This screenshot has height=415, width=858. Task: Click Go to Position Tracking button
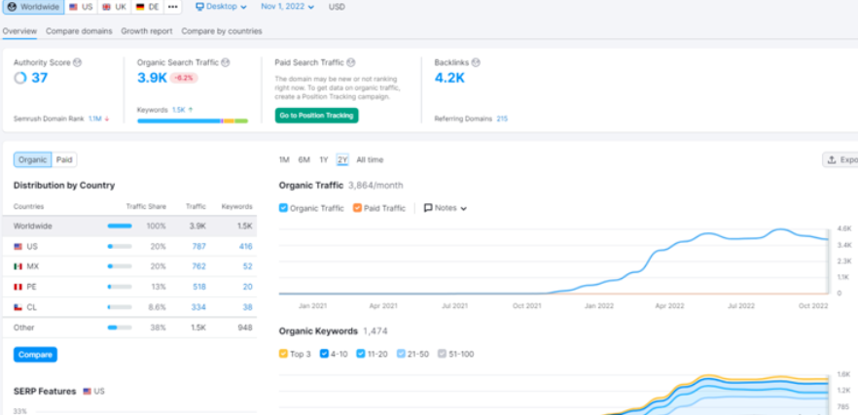click(316, 116)
